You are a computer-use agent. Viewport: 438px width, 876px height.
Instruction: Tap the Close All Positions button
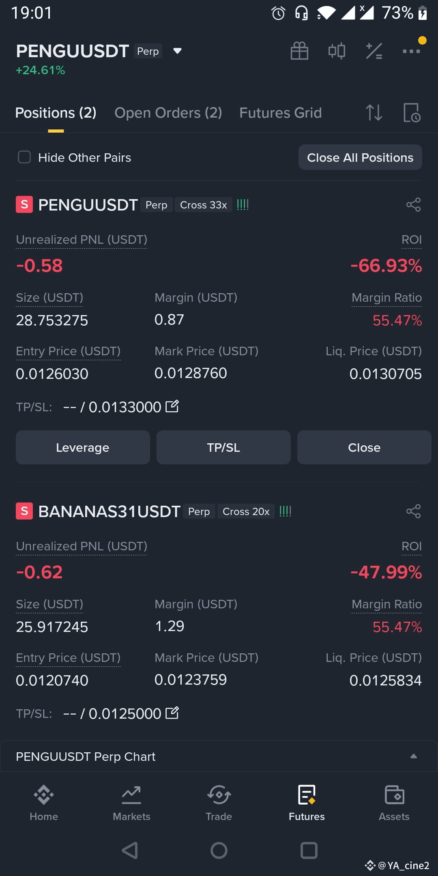tap(360, 157)
